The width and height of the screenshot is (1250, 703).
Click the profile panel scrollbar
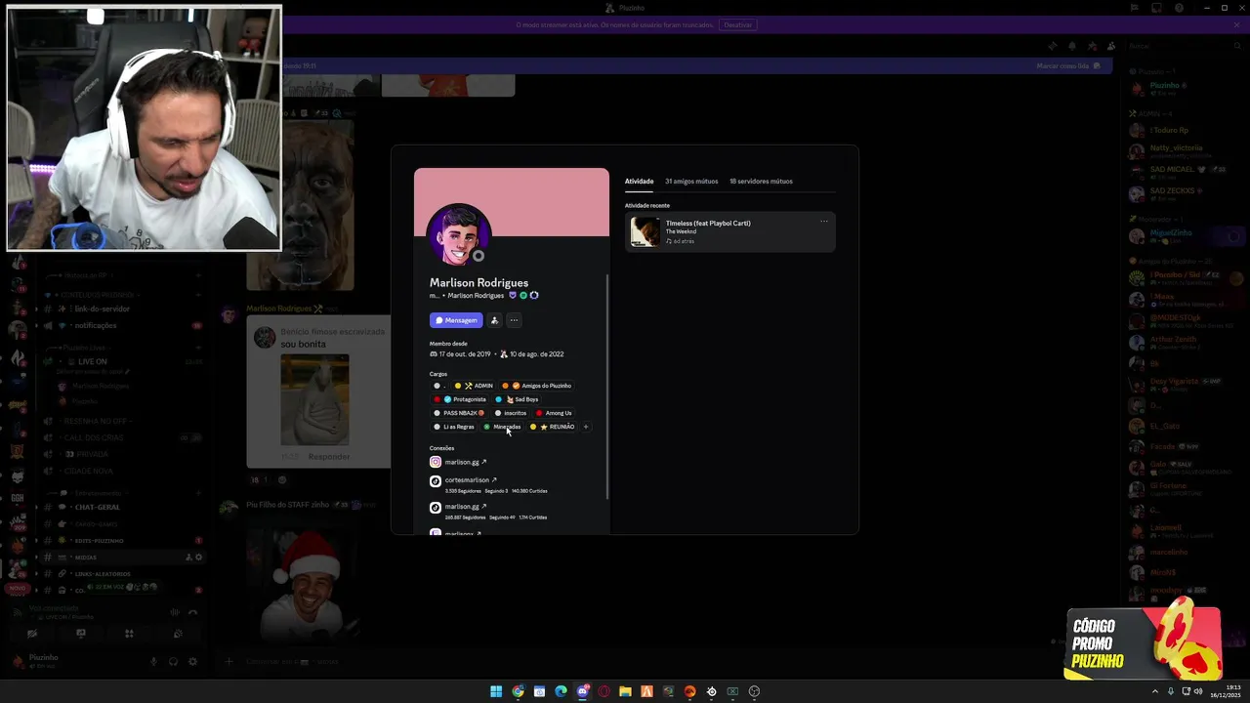coord(607,386)
